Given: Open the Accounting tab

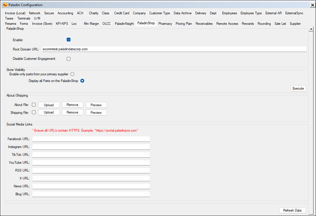Looking at the screenshot, I should (x=65, y=13).
